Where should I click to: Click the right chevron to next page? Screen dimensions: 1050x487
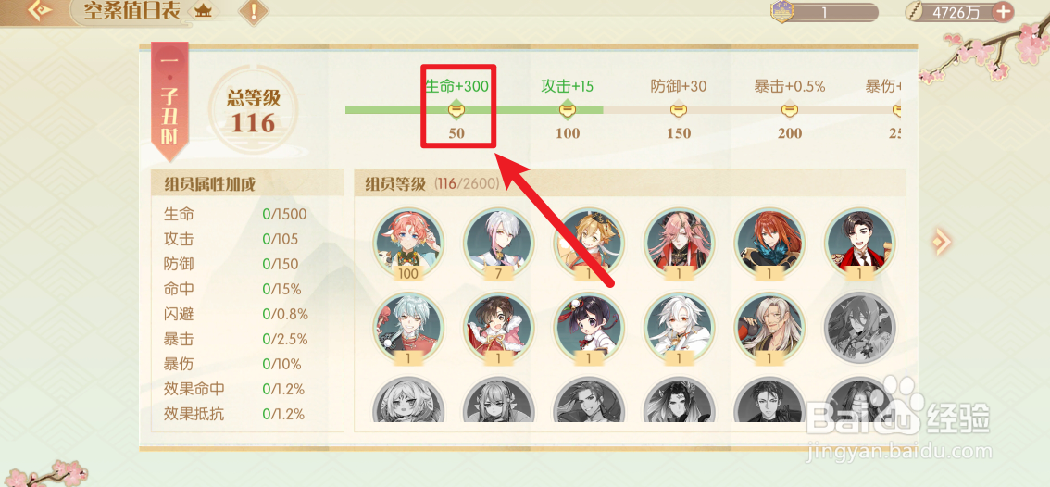[x=942, y=239]
